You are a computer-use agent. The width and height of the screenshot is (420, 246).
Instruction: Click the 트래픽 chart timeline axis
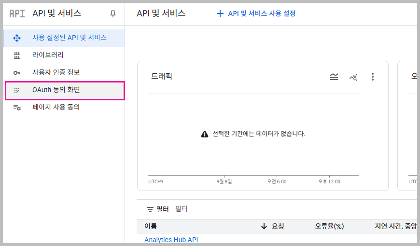tap(253, 176)
